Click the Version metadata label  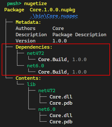pos(26,41)
